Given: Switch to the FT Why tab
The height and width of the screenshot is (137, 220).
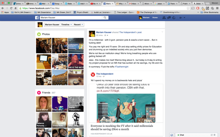Looking at the screenshot, I should coord(121,4).
